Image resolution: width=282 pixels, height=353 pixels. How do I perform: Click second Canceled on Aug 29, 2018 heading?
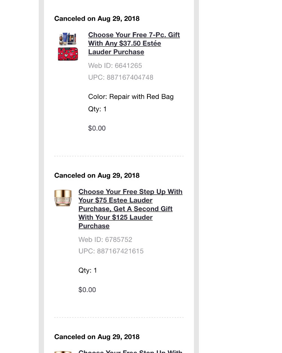click(97, 175)
